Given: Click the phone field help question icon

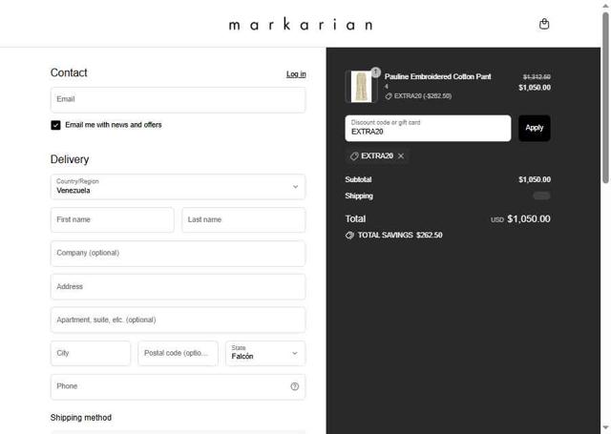Looking at the screenshot, I should click(x=295, y=386).
